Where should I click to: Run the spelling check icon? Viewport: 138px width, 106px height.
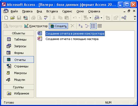tap(46, 18)
